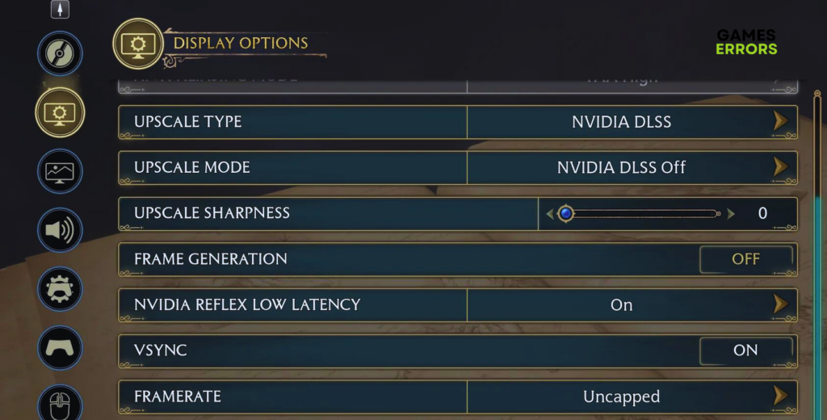This screenshot has height=420, width=827.
Task: Select the gamepad controller options icon
Action: (60, 348)
